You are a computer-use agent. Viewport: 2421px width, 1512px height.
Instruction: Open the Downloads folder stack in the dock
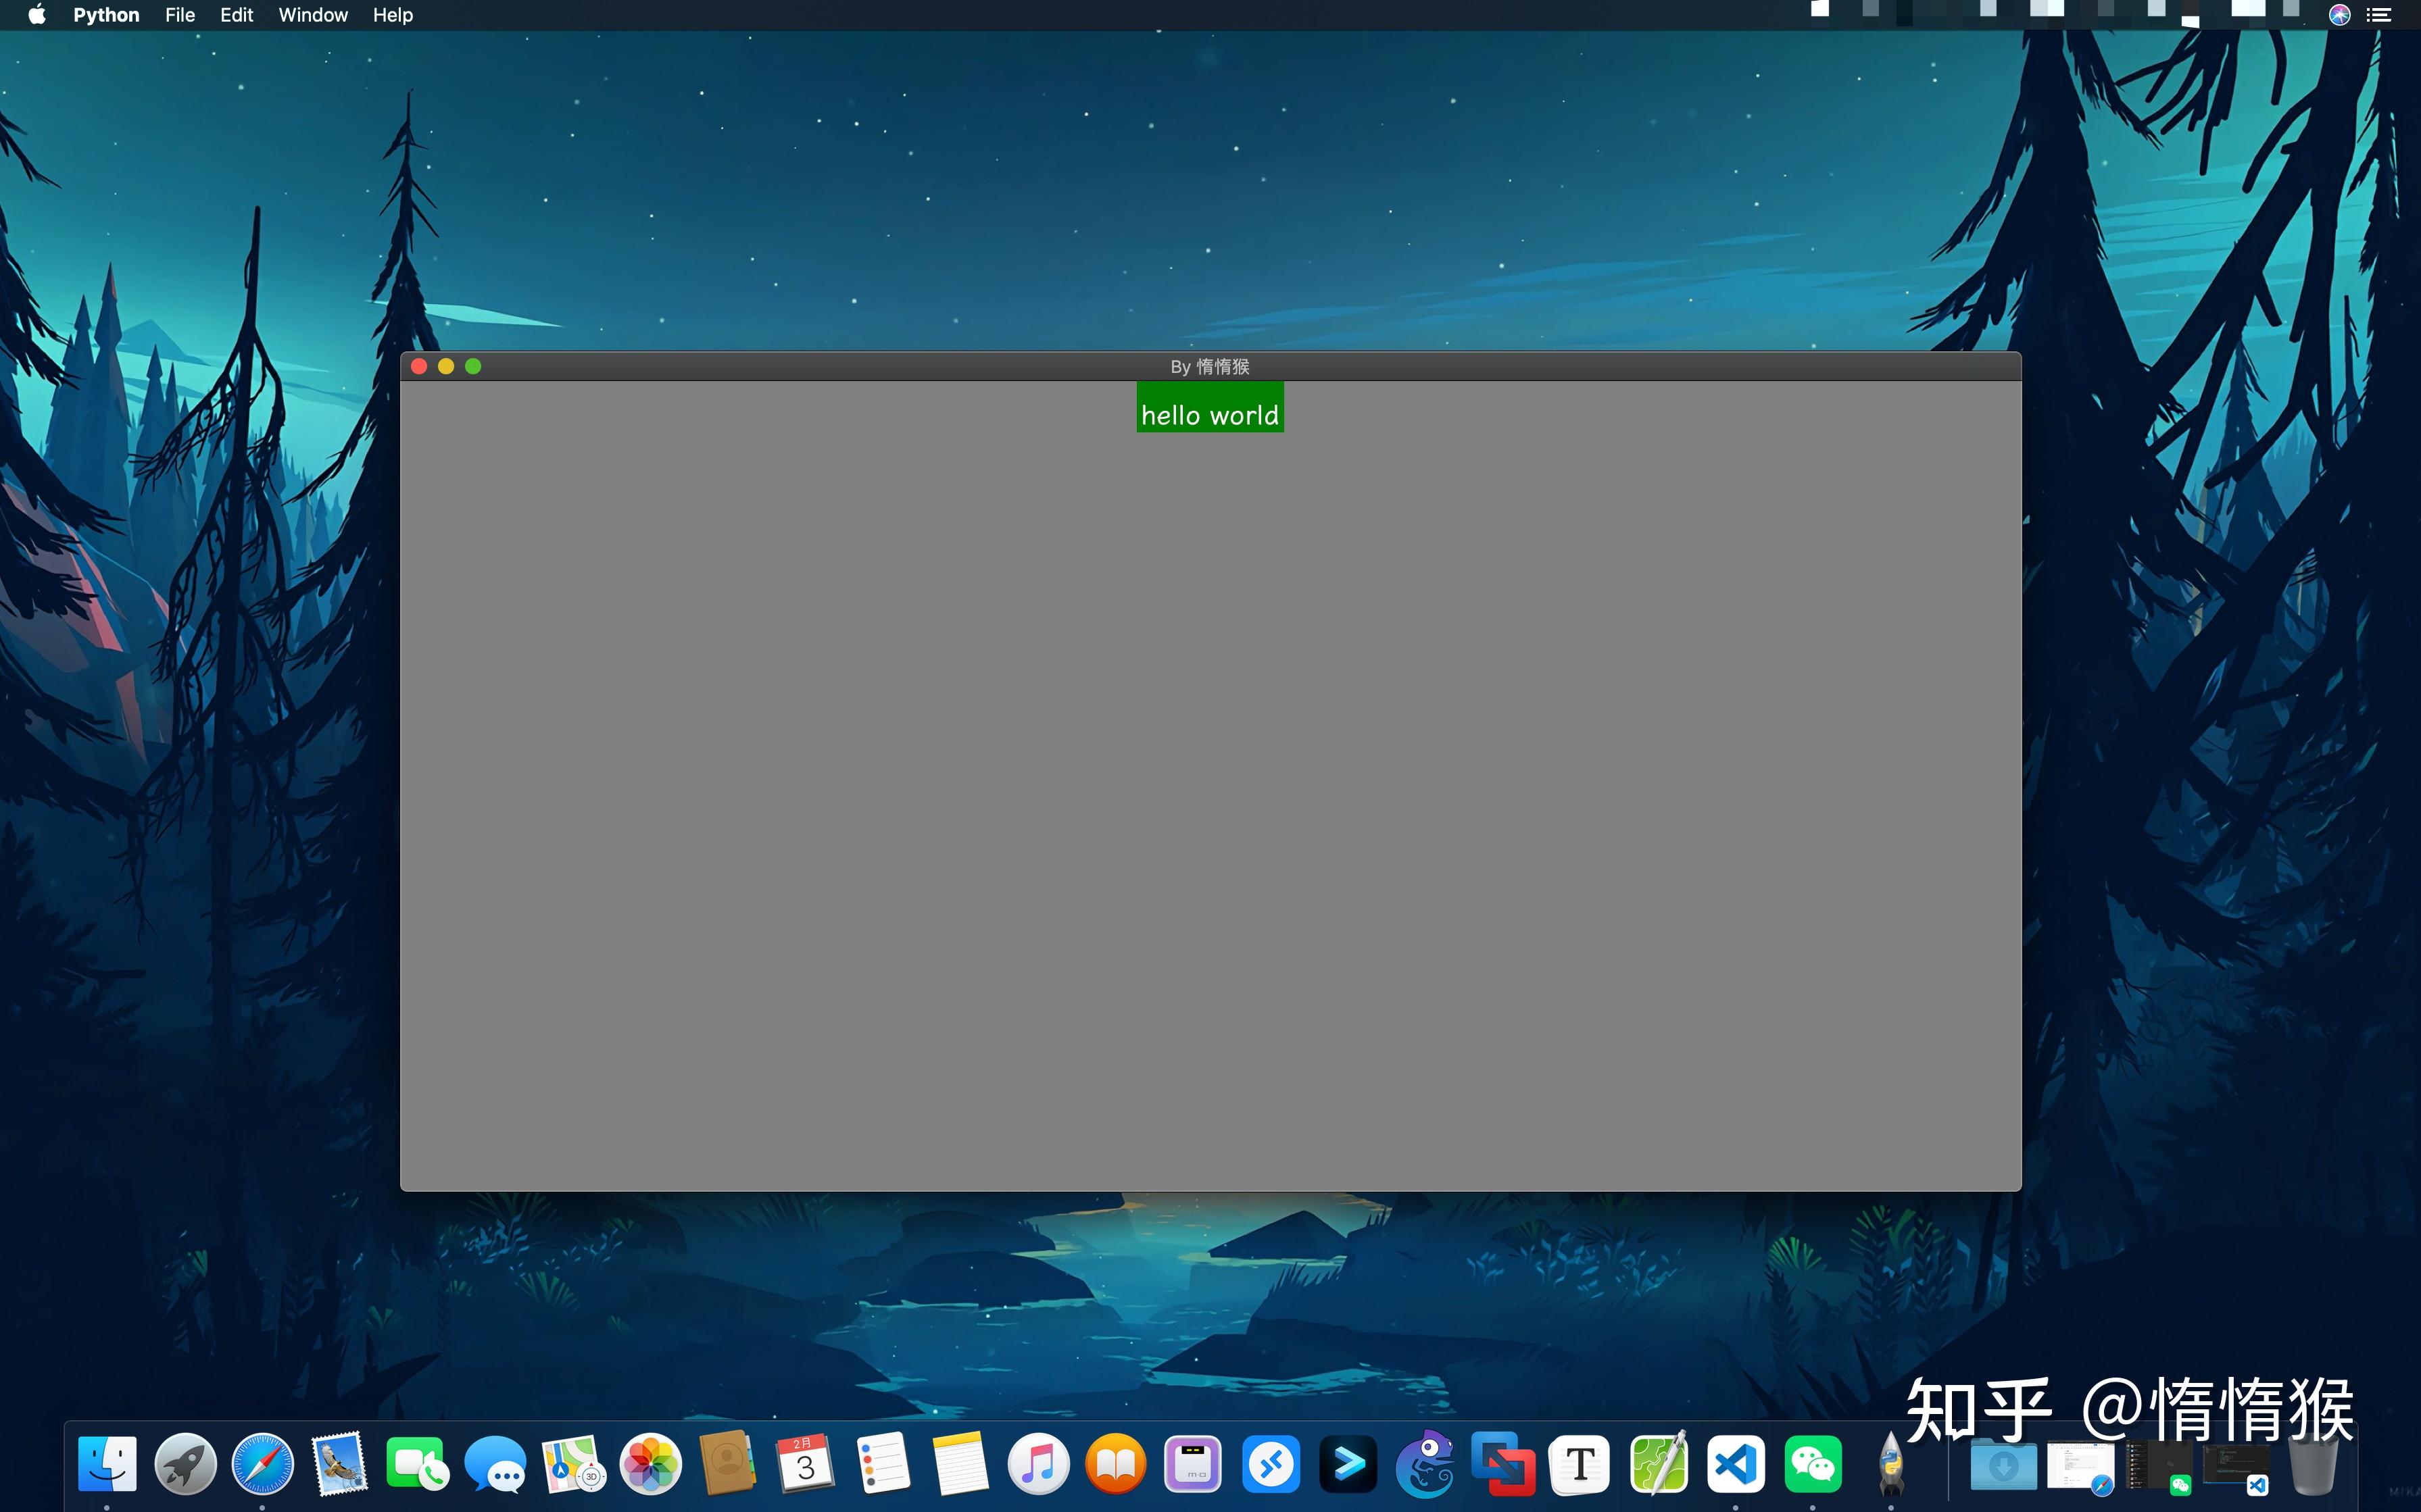[x=2003, y=1467]
